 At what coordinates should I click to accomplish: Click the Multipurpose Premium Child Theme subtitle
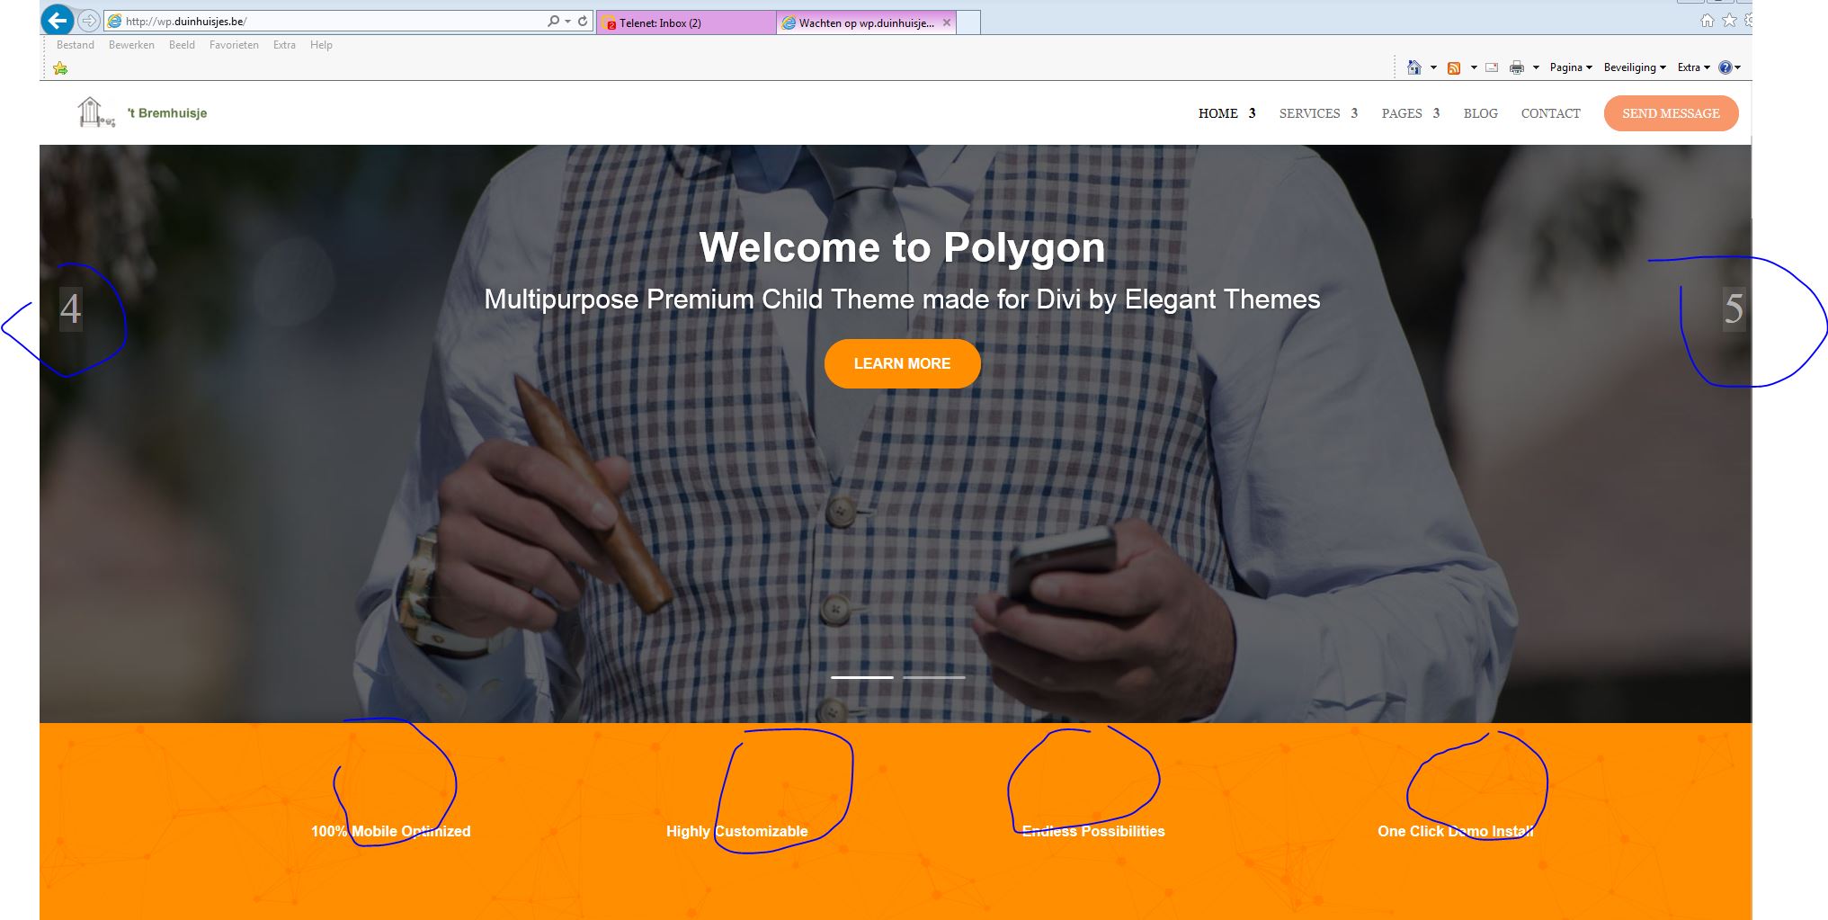(x=902, y=299)
